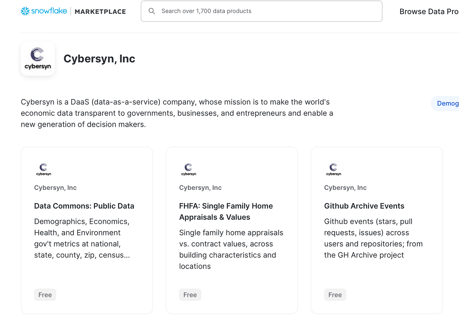The height and width of the screenshot is (328, 459).
Task: Click the Cybersyn, Inc profile logo
Action: (x=37, y=58)
